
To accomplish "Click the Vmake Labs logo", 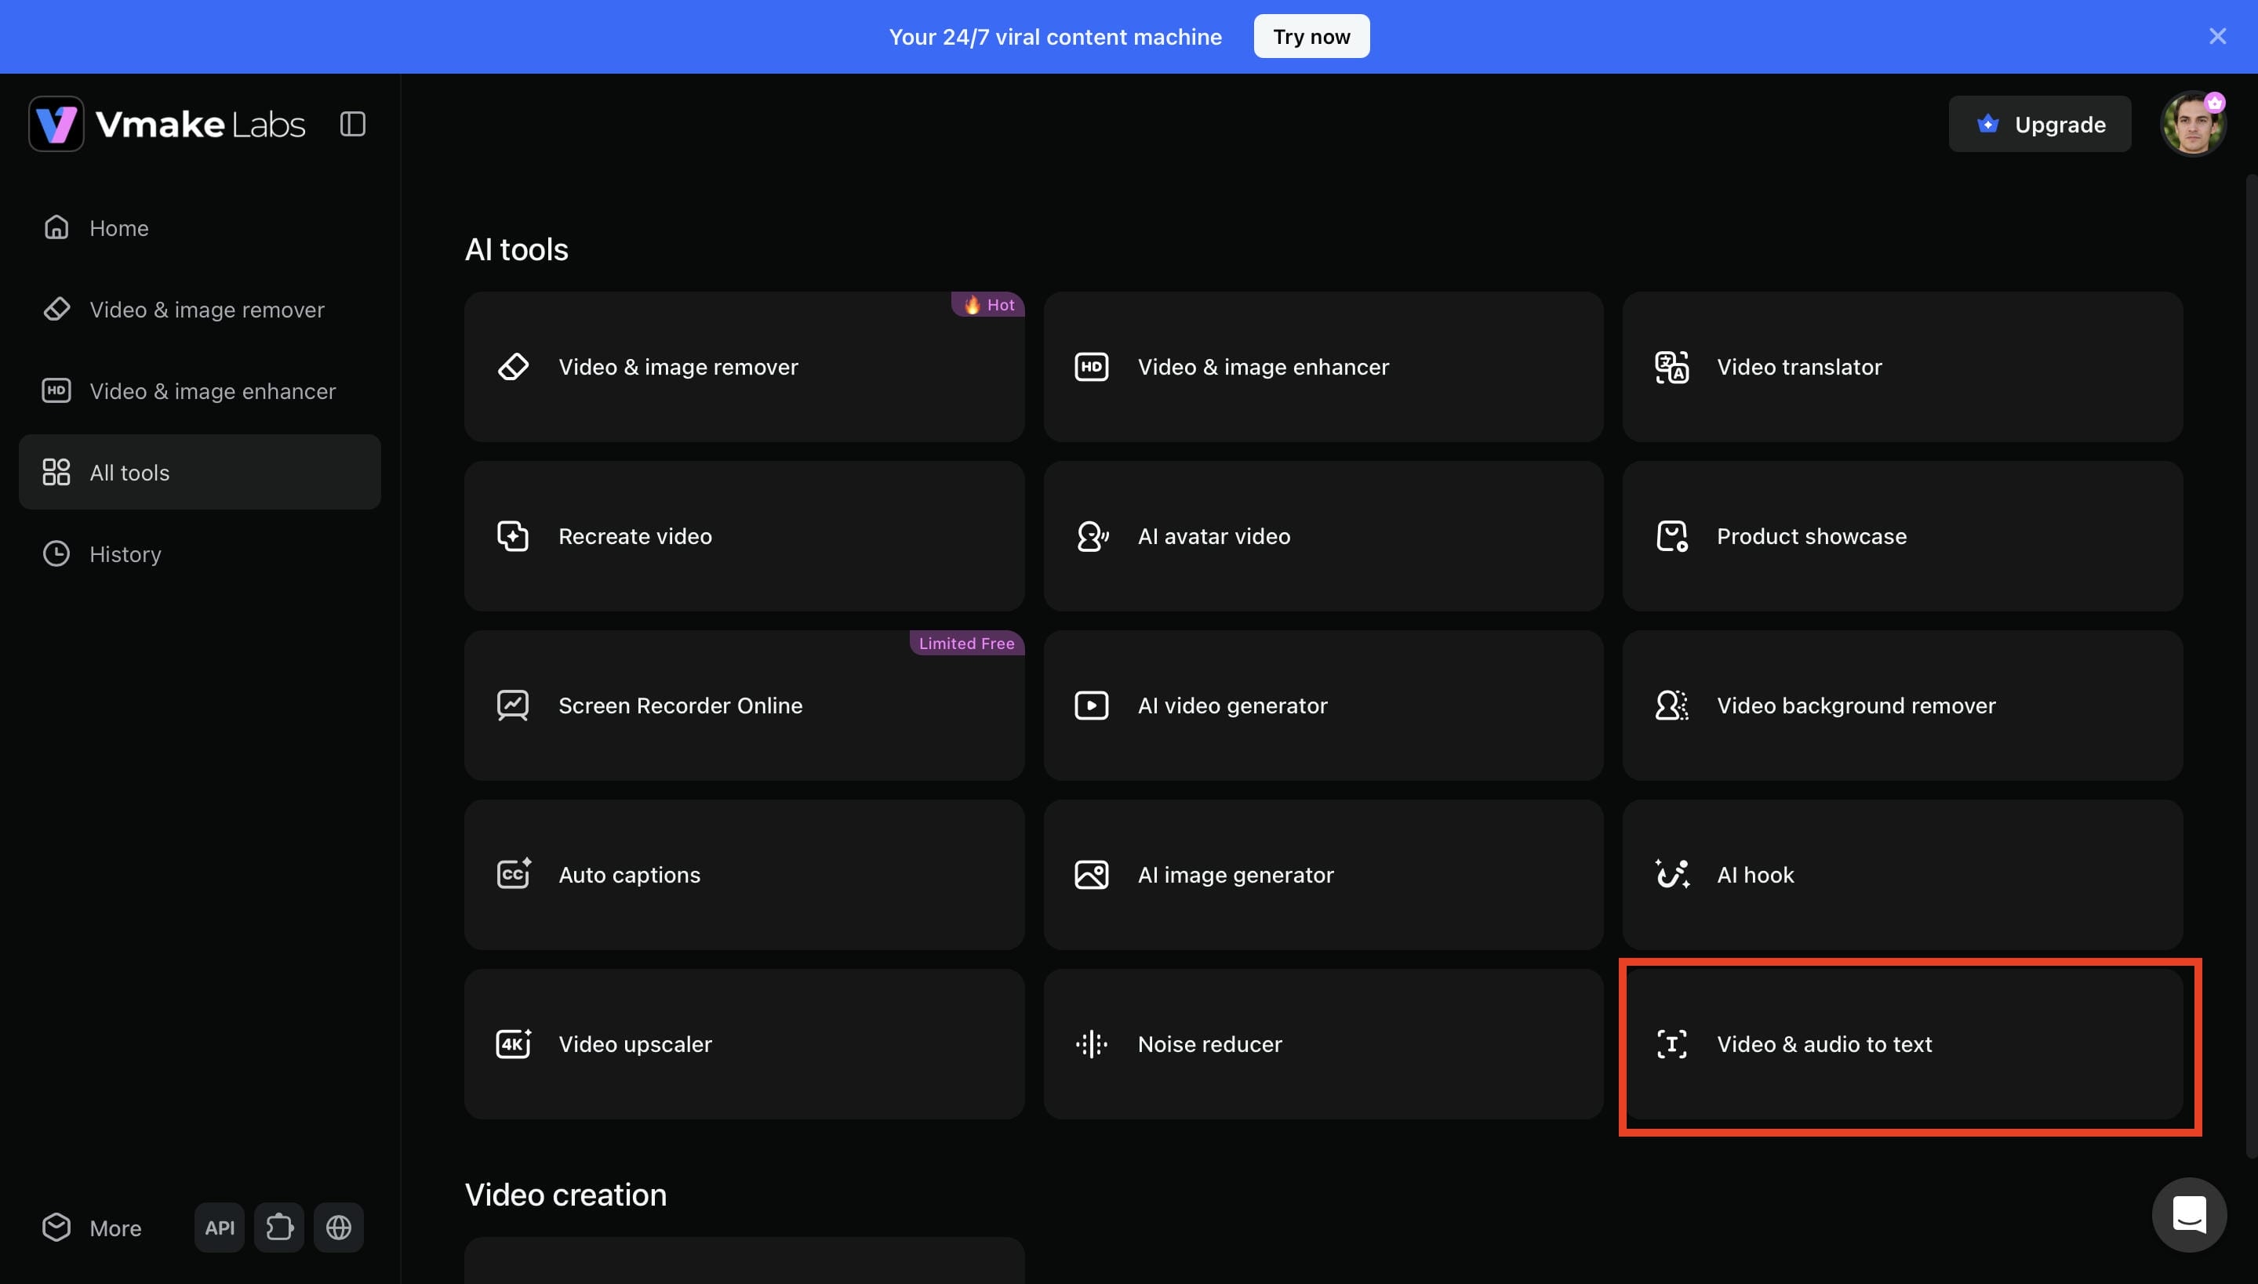I will [x=167, y=124].
